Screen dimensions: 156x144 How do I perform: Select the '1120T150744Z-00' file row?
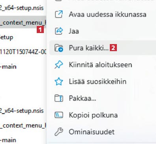(23, 52)
